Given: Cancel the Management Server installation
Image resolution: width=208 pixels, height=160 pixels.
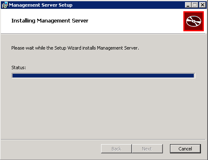Looking at the screenshot, I should point(185,149).
